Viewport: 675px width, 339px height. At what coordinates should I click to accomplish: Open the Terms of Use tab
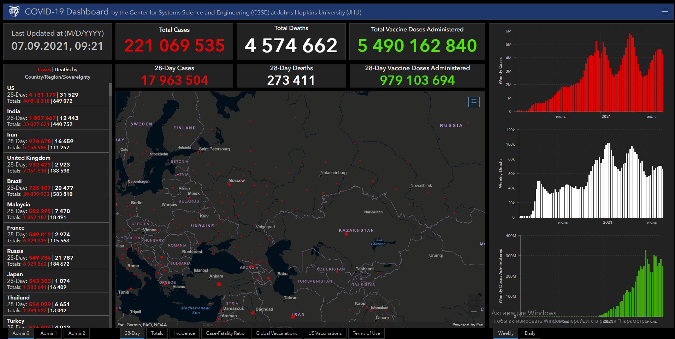[x=366, y=333]
